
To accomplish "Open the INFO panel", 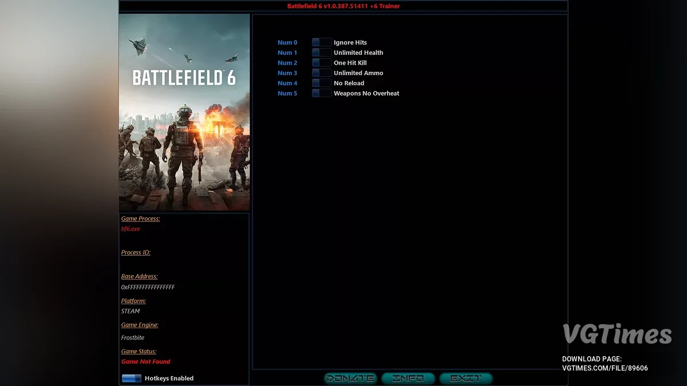I will [409, 378].
